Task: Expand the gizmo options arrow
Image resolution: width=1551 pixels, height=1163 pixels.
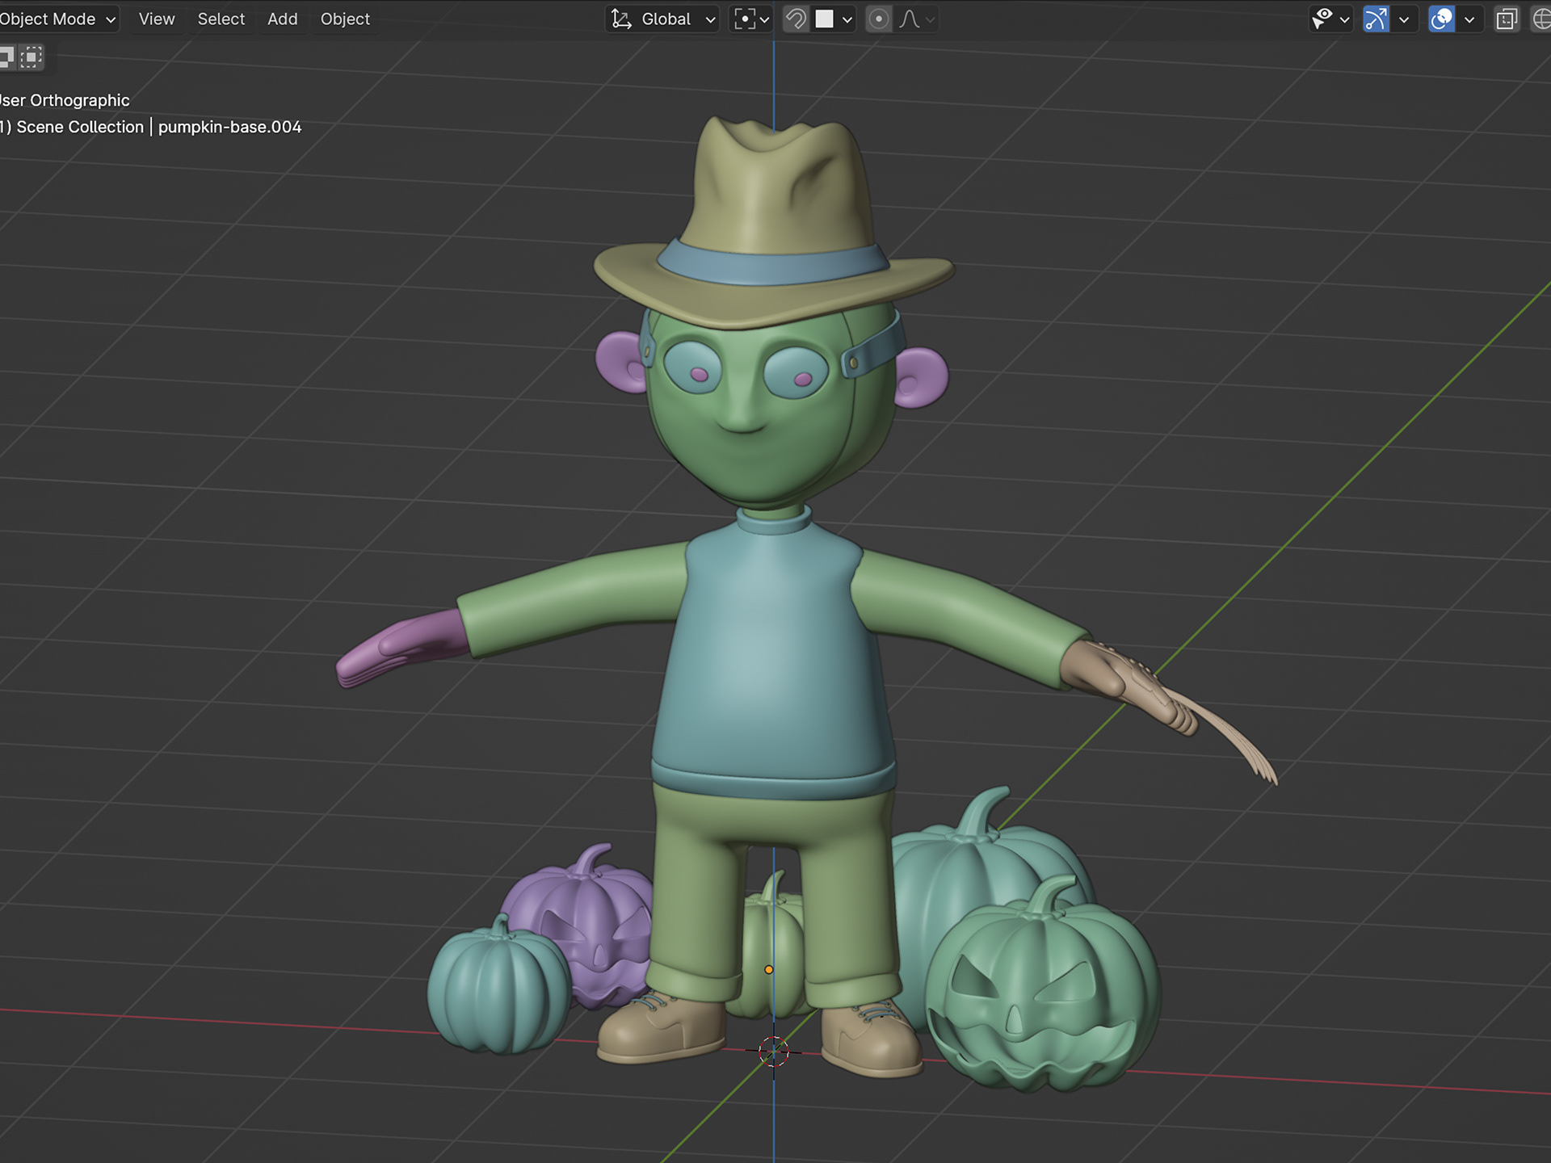Action: (x=1404, y=19)
